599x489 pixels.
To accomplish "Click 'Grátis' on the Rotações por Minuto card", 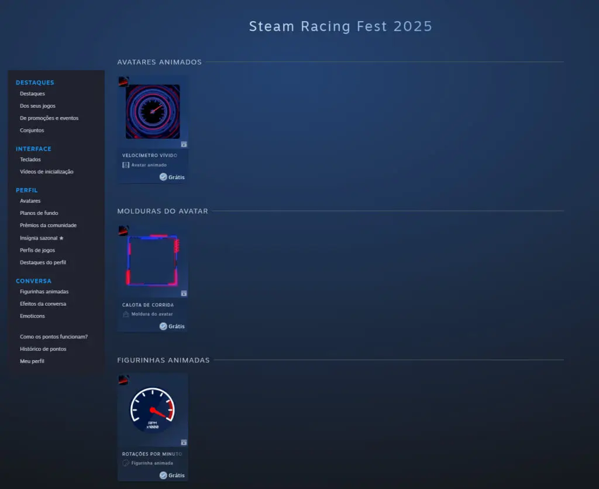I will pyautogui.click(x=177, y=475).
